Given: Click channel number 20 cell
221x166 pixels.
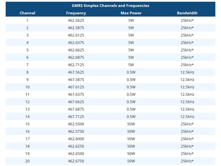Looking at the screenshot, I should coord(27,161).
